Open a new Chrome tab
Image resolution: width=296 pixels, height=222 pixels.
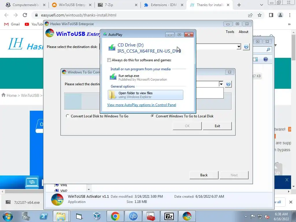coord(239,5)
